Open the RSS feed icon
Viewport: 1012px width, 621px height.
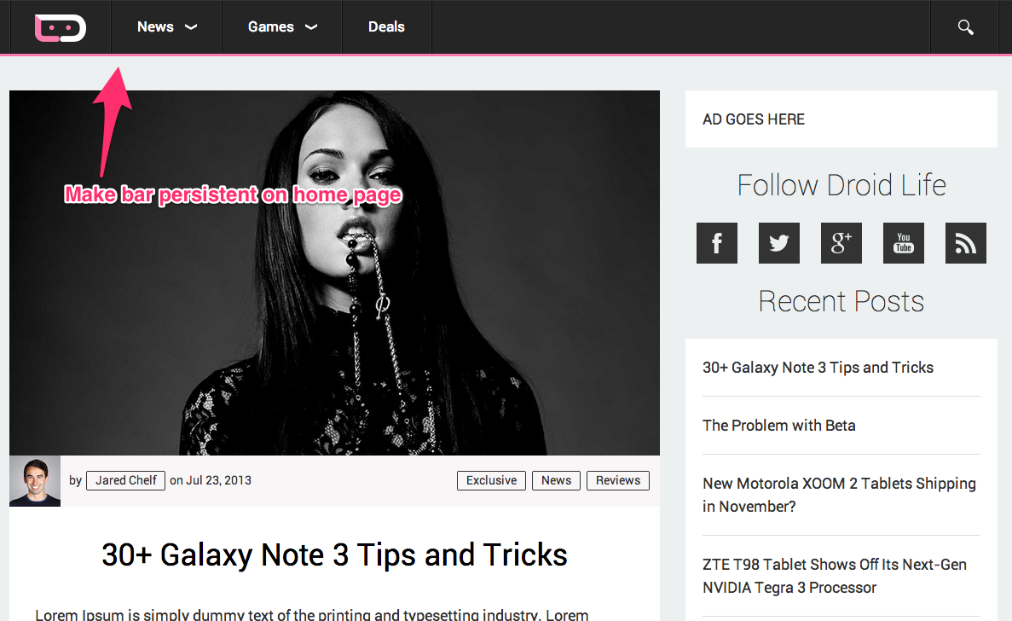click(965, 243)
